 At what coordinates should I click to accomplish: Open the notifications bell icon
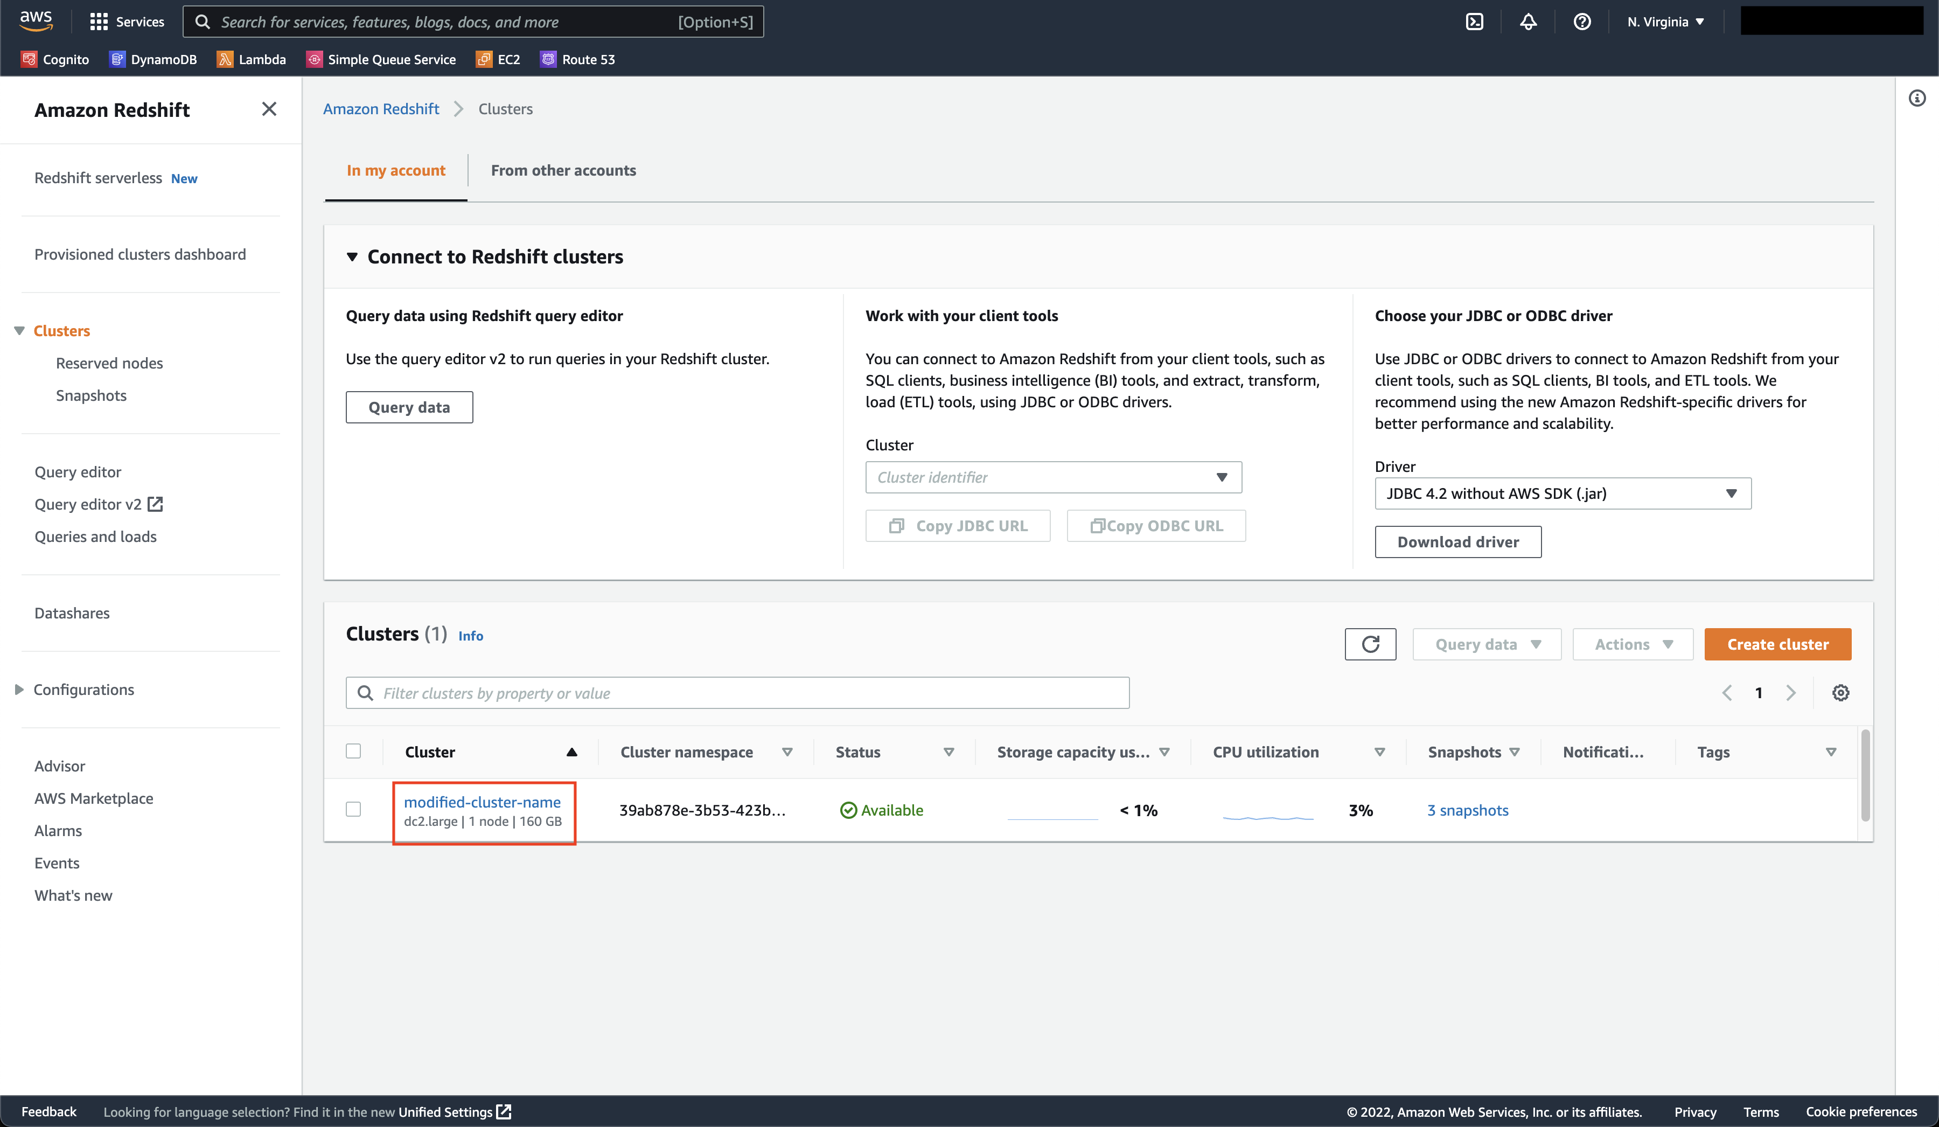1528,22
